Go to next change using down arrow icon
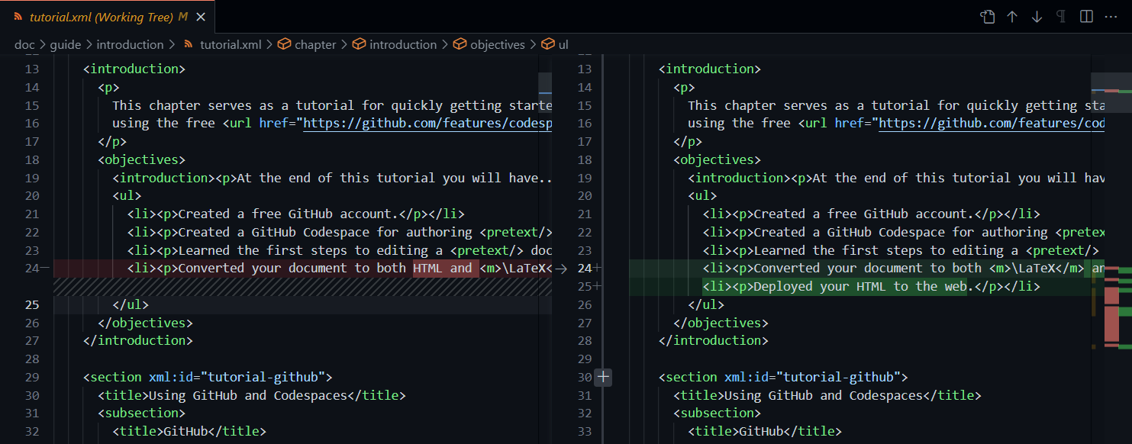The width and height of the screenshot is (1132, 444). [x=1037, y=15]
